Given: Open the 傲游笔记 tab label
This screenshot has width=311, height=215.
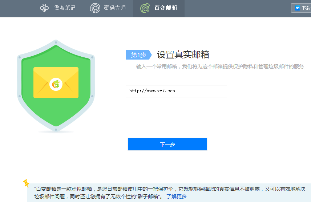Looking at the screenshot, I should tap(65, 8).
